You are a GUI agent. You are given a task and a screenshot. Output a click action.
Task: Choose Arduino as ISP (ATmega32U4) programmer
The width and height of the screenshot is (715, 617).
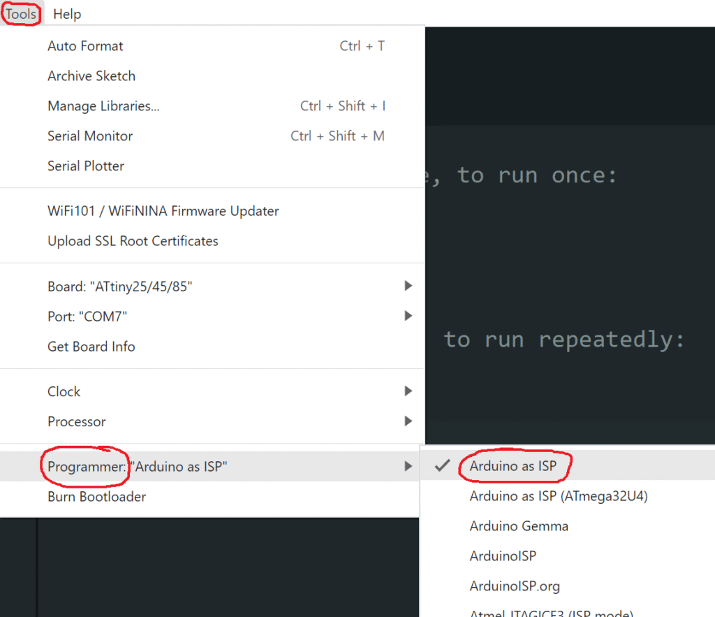pos(559,496)
